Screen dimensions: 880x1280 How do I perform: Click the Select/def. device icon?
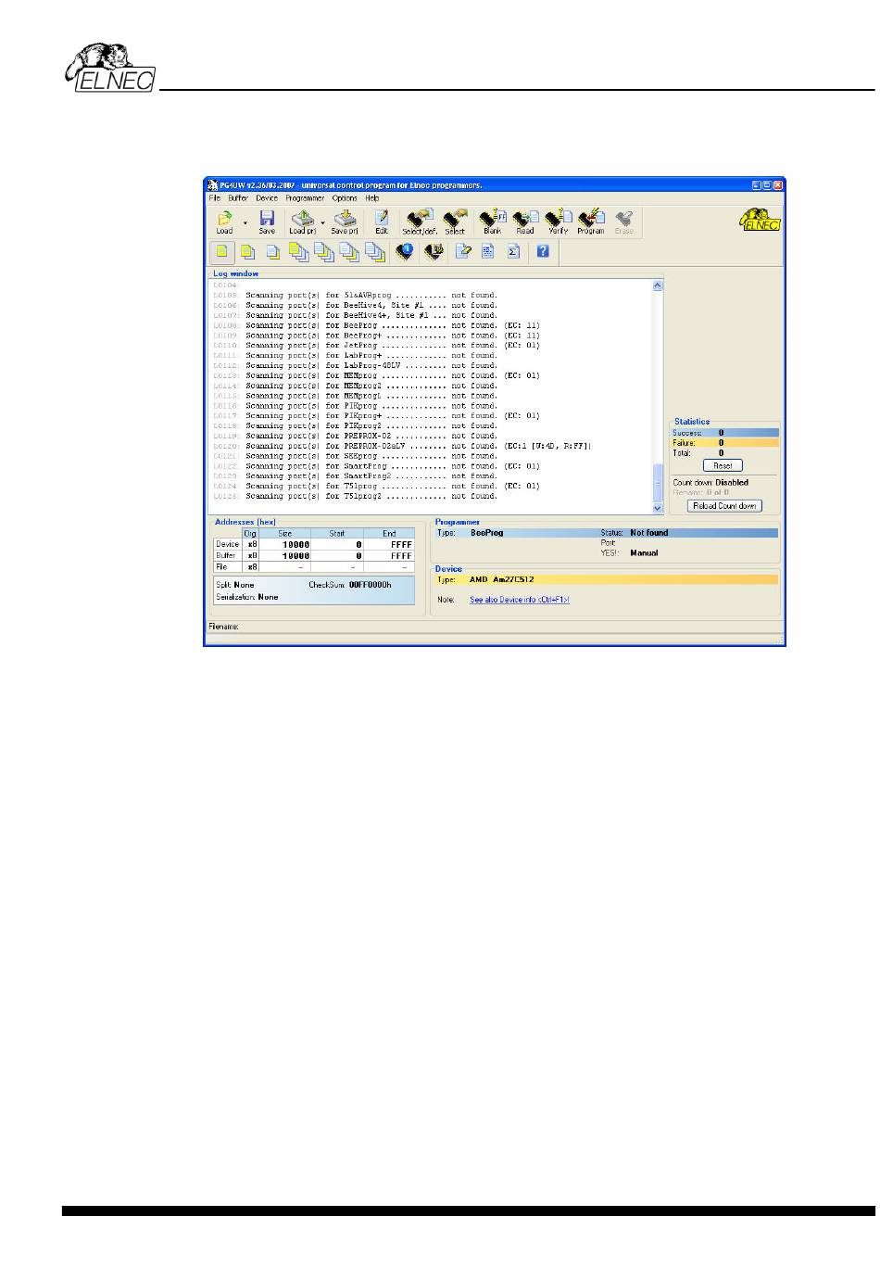(x=420, y=222)
